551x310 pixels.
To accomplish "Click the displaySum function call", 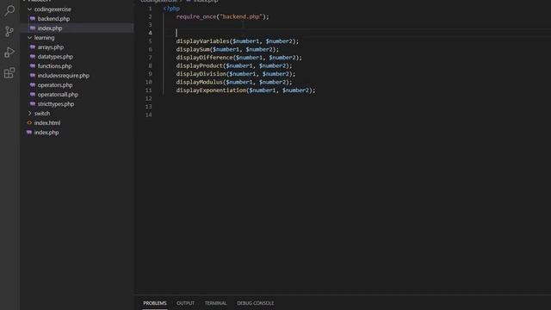I will pyautogui.click(x=227, y=50).
